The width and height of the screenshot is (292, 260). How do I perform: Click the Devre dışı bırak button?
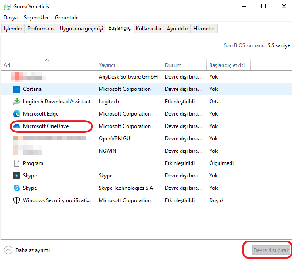271,250
